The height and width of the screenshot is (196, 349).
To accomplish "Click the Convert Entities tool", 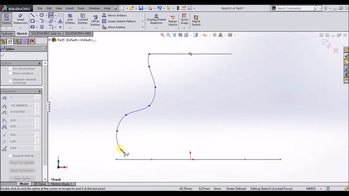I will click(82, 19).
